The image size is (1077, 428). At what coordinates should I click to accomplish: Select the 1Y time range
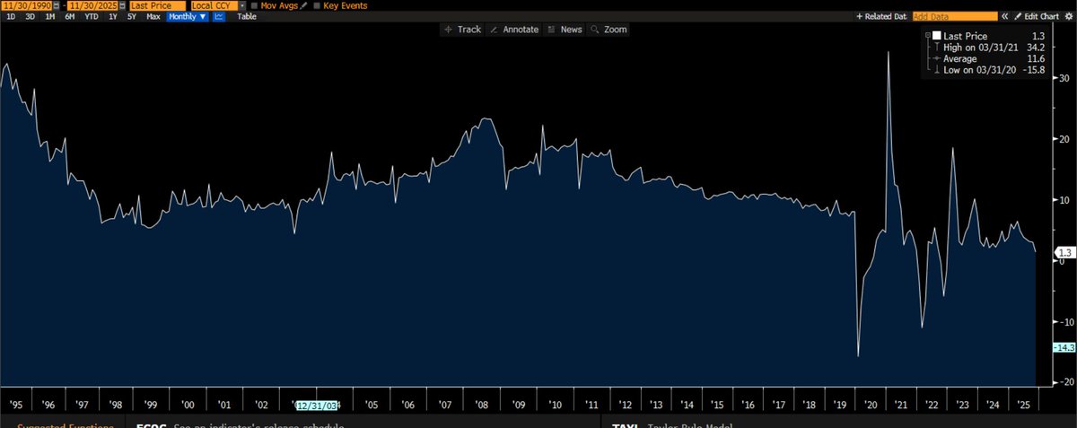(x=112, y=16)
